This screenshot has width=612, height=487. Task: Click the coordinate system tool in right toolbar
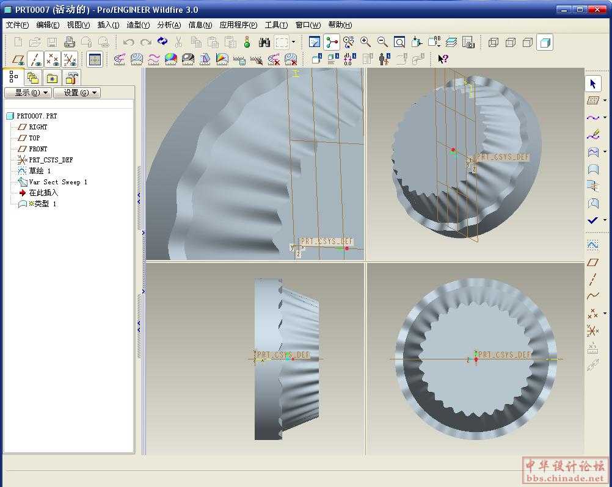pos(593,331)
